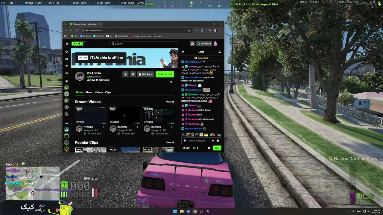
Task: Click the Gift Subs button
Action: point(146,74)
